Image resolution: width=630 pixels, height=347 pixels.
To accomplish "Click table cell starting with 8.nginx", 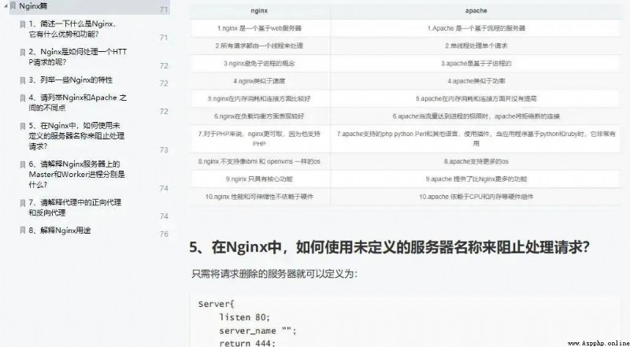I will pos(259,161).
